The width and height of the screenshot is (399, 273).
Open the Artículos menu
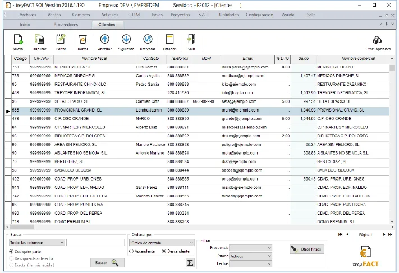click(109, 15)
